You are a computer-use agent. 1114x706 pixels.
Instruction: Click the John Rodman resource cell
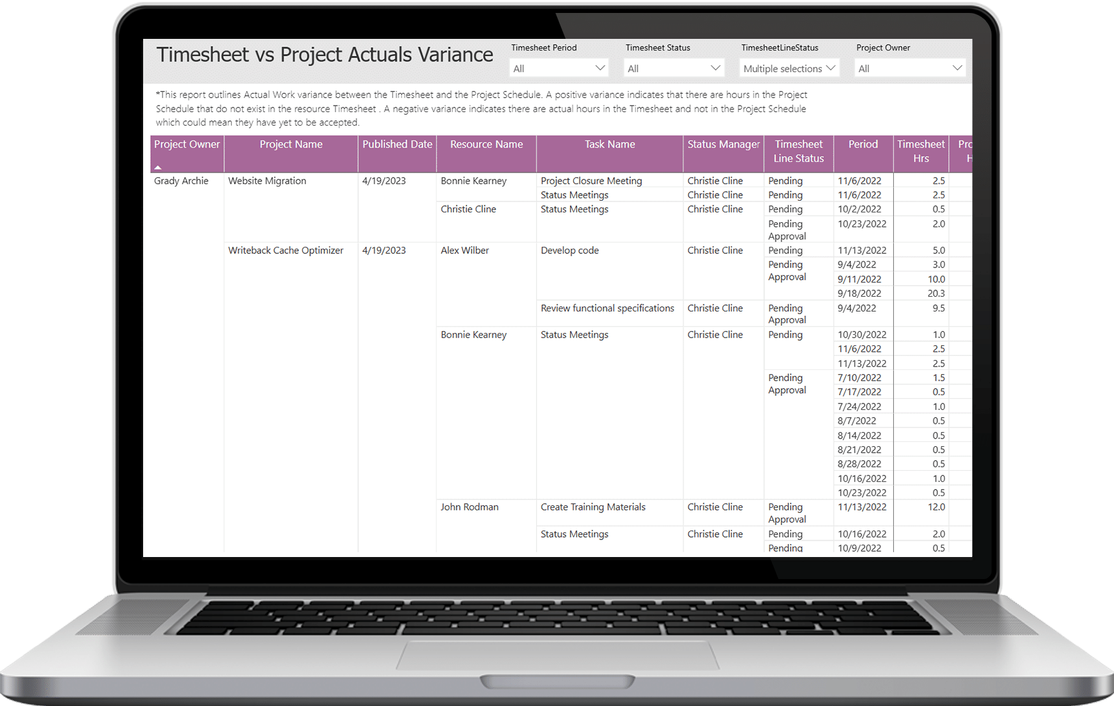pyautogui.click(x=470, y=507)
